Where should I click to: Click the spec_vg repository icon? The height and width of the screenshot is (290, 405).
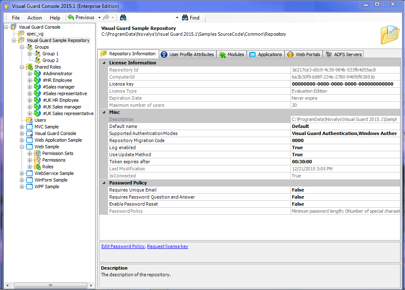coord(21,34)
